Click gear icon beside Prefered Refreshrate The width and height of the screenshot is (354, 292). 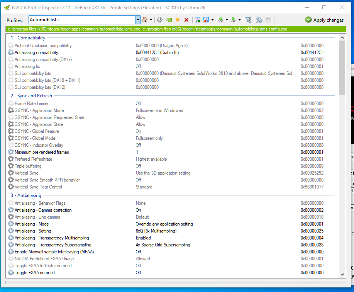(11, 159)
